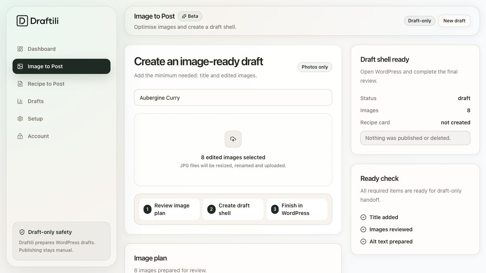The height and width of the screenshot is (273, 486).
Task: Select the Create draft shell step
Action: (x=233, y=209)
